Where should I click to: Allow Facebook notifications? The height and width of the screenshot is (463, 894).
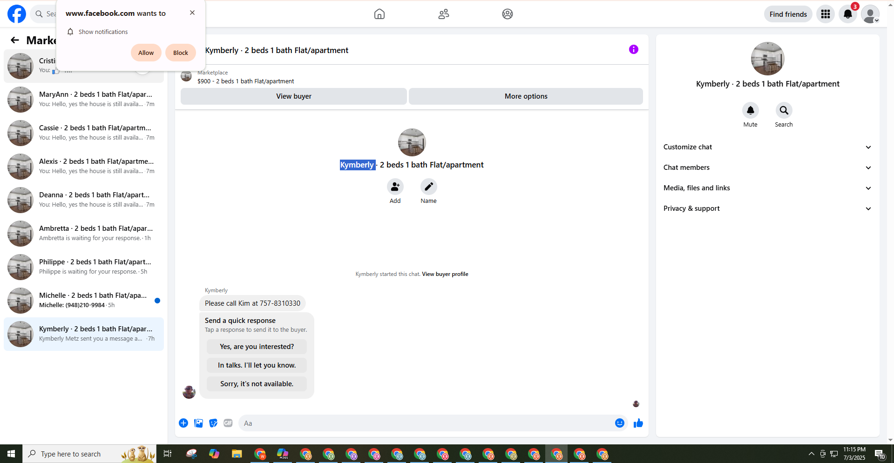coord(146,53)
